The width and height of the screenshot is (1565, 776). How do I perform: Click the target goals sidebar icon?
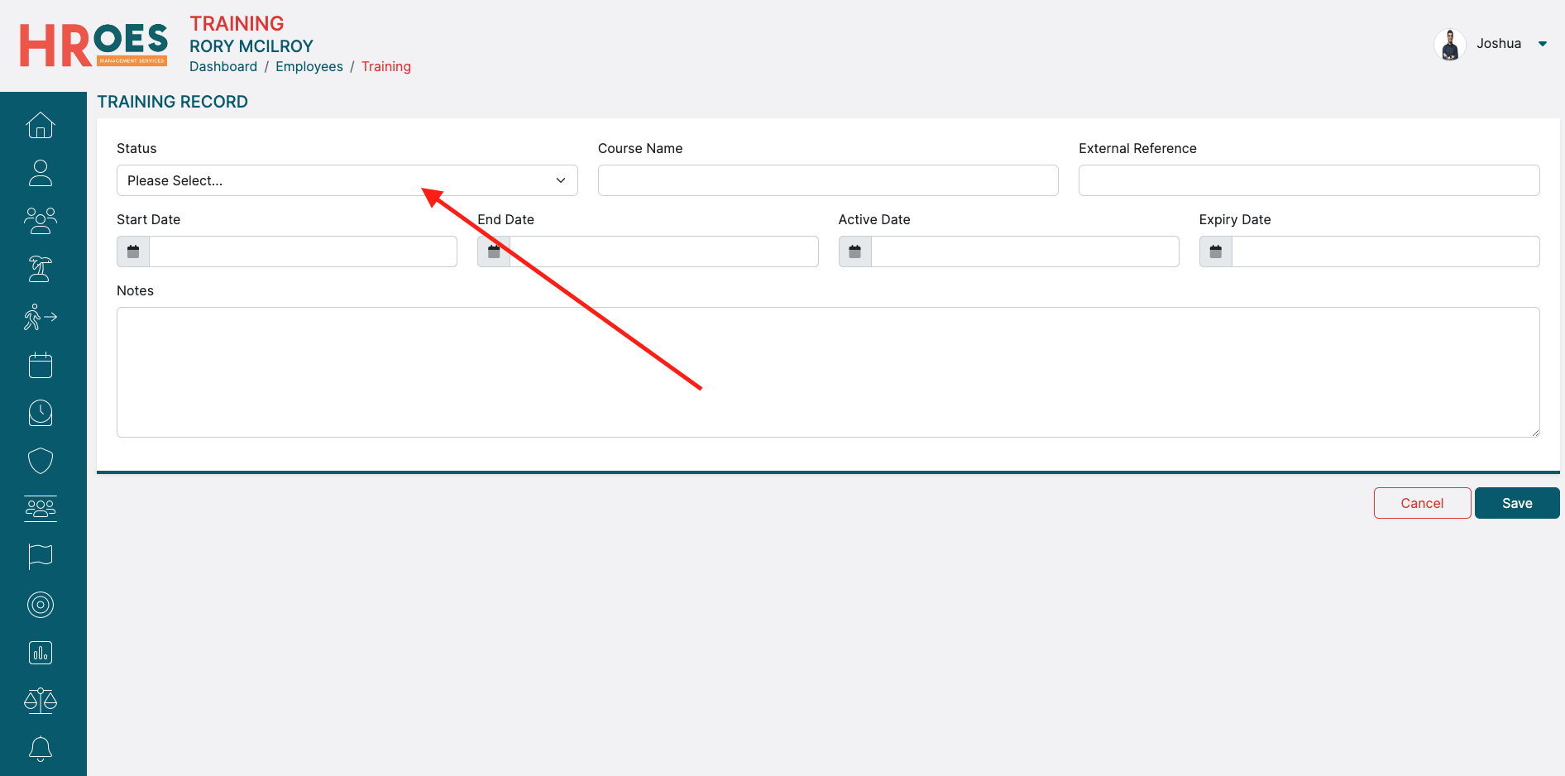pyautogui.click(x=41, y=605)
